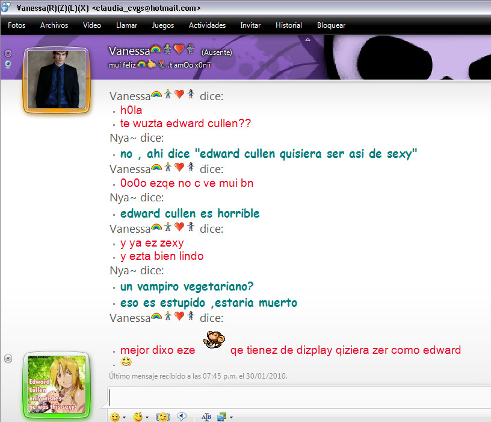The image size is (491, 422).
Task: Click Invitar in the top bar
Action: [x=250, y=25]
